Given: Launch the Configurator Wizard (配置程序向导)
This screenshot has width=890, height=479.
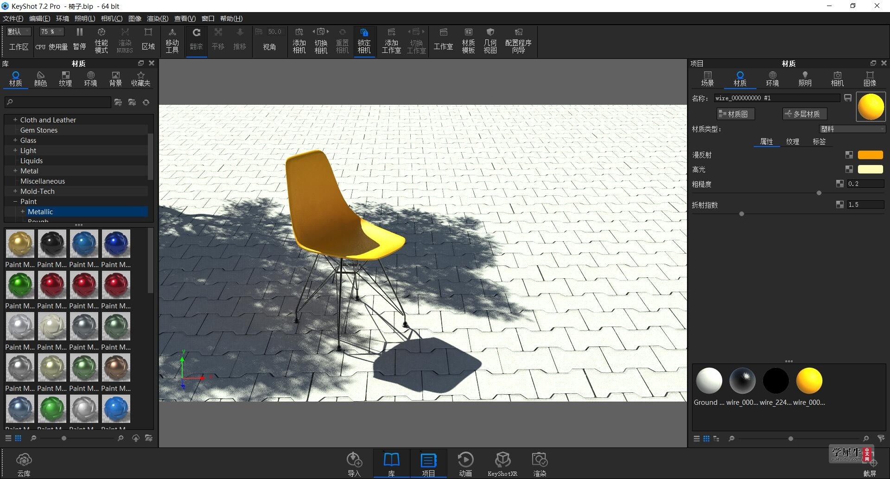Looking at the screenshot, I should click(x=518, y=40).
